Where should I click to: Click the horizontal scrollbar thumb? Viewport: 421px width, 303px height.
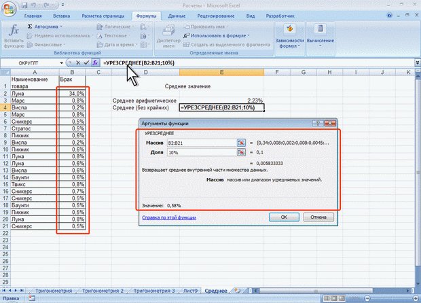click(316, 291)
